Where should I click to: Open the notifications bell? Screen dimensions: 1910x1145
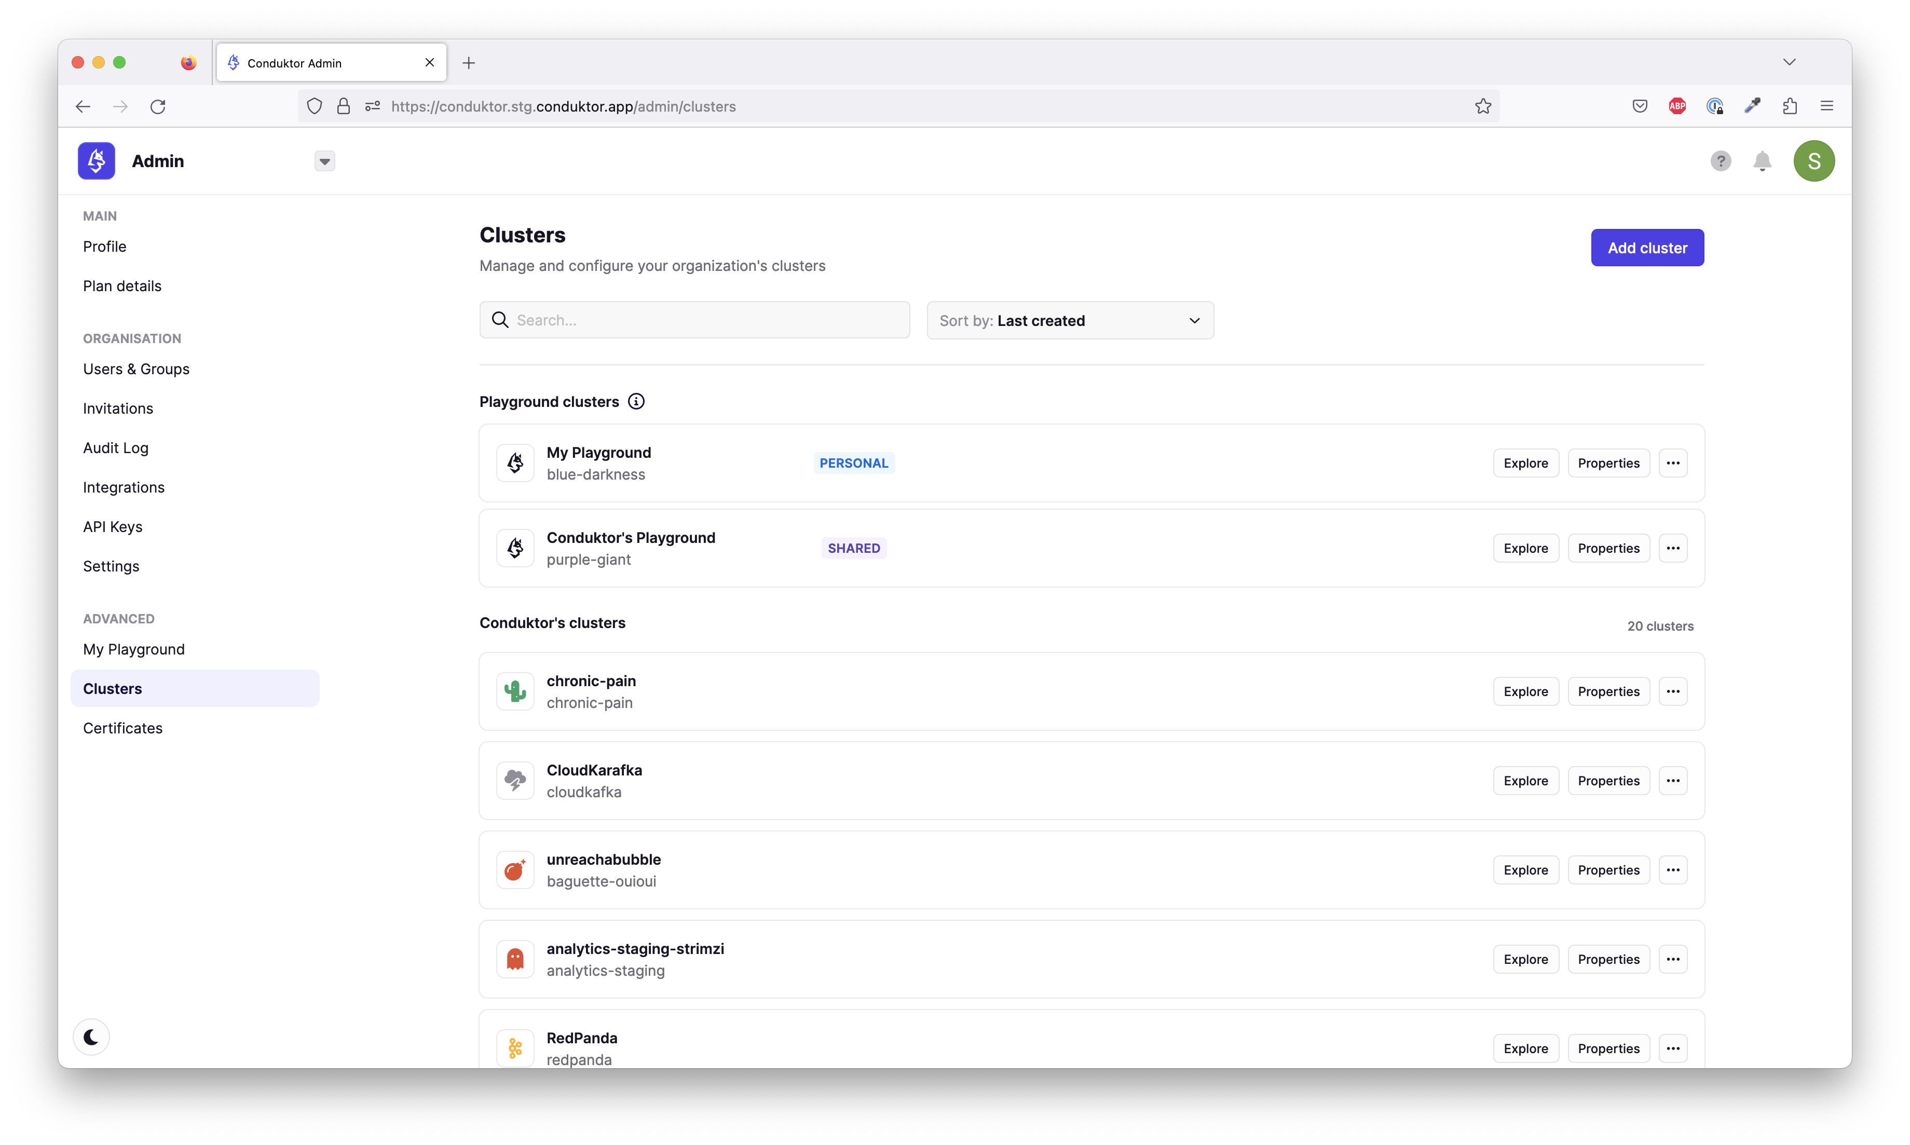coord(1762,160)
